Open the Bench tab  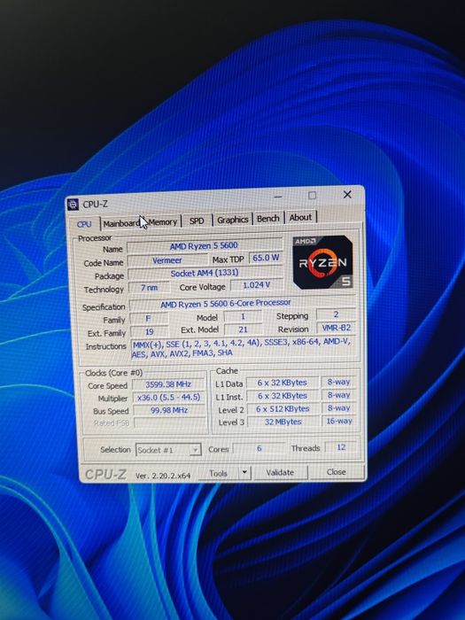tap(268, 218)
